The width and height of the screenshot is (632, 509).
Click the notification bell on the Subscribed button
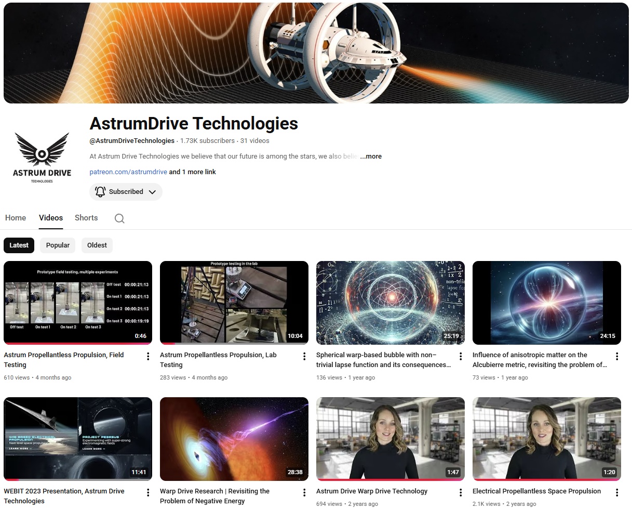(x=100, y=192)
